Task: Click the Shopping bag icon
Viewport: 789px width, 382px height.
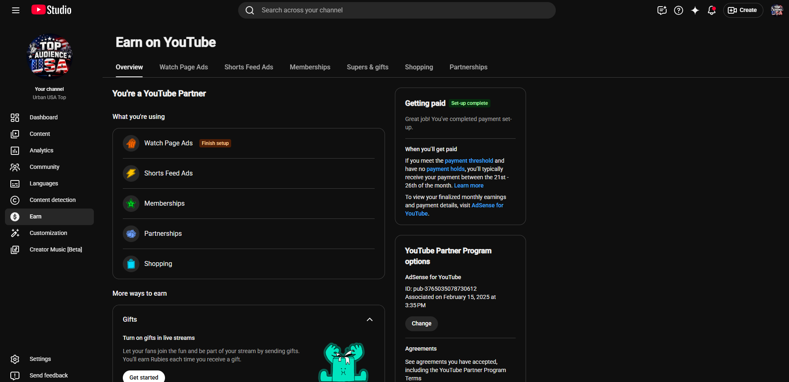Action: tap(131, 264)
